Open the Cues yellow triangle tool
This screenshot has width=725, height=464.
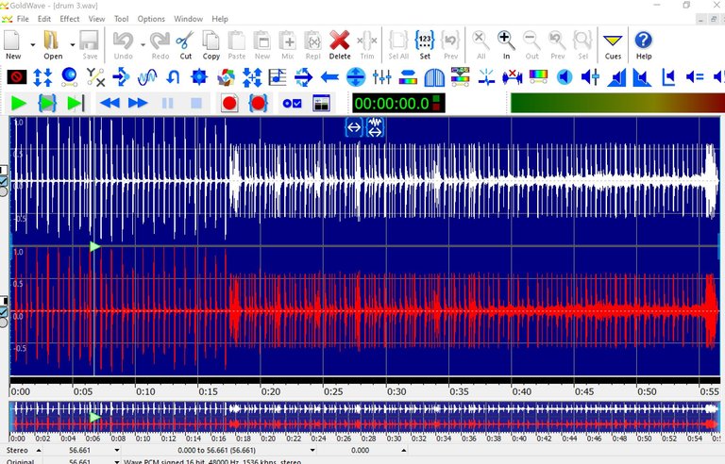613,44
